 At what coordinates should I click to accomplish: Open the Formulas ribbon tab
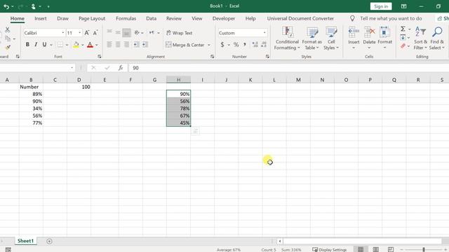[126, 18]
